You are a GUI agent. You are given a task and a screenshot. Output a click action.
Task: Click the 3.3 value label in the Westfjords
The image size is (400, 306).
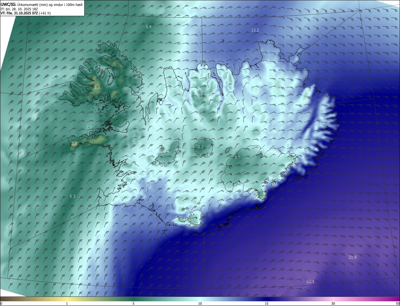97,87
